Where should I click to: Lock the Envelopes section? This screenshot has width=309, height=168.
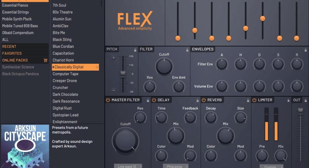point(305,50)
